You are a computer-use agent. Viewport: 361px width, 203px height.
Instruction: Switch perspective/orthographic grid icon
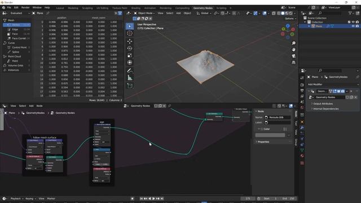tap(293, 63)
